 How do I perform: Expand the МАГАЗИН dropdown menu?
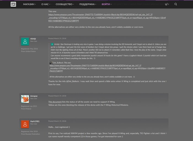(x=30, y=4)
